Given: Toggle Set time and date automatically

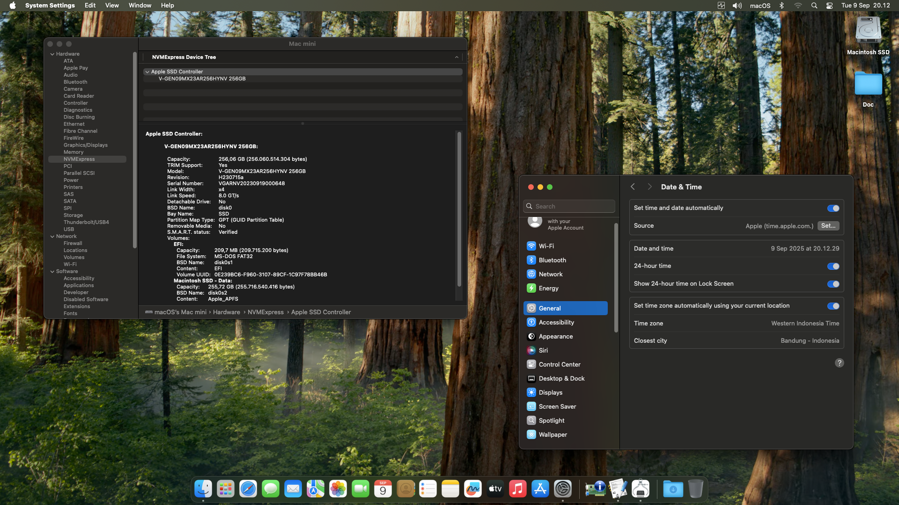Looking at the screenshot, I should (x=833, y=208).
